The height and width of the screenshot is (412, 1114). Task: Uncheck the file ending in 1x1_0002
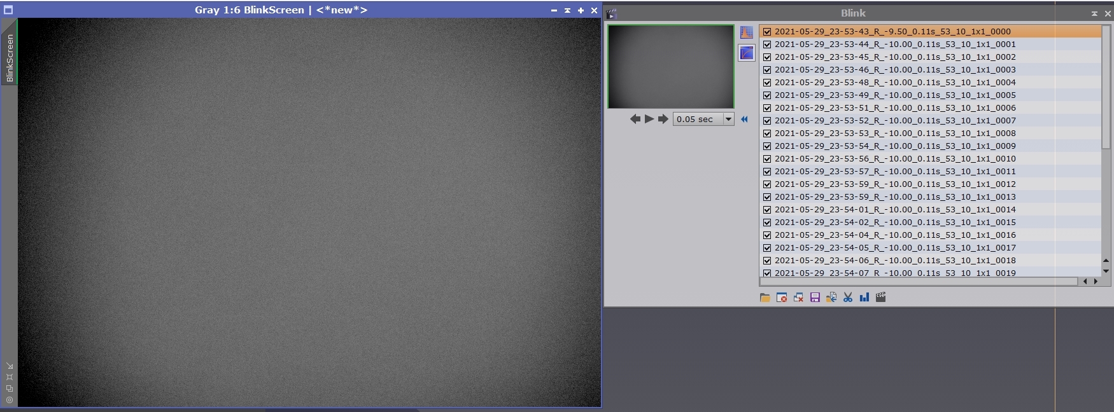[x=767, y=57]
